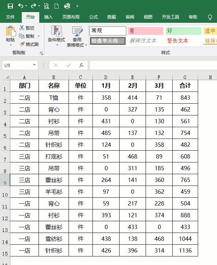Switch to the 帮助 ribbon tab
This screenshot has height=265, width=217.
193,17
